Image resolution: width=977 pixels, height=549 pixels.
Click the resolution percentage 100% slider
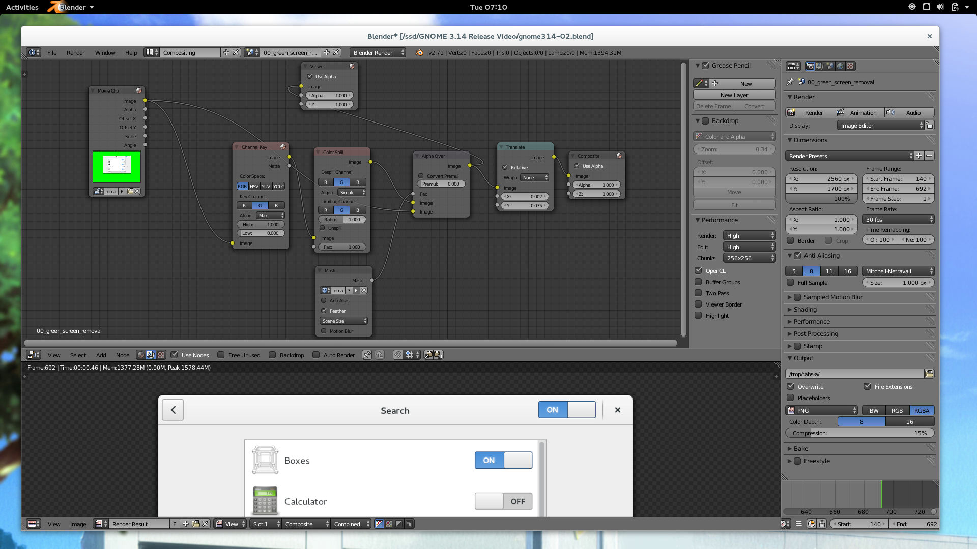coord(822,199)
